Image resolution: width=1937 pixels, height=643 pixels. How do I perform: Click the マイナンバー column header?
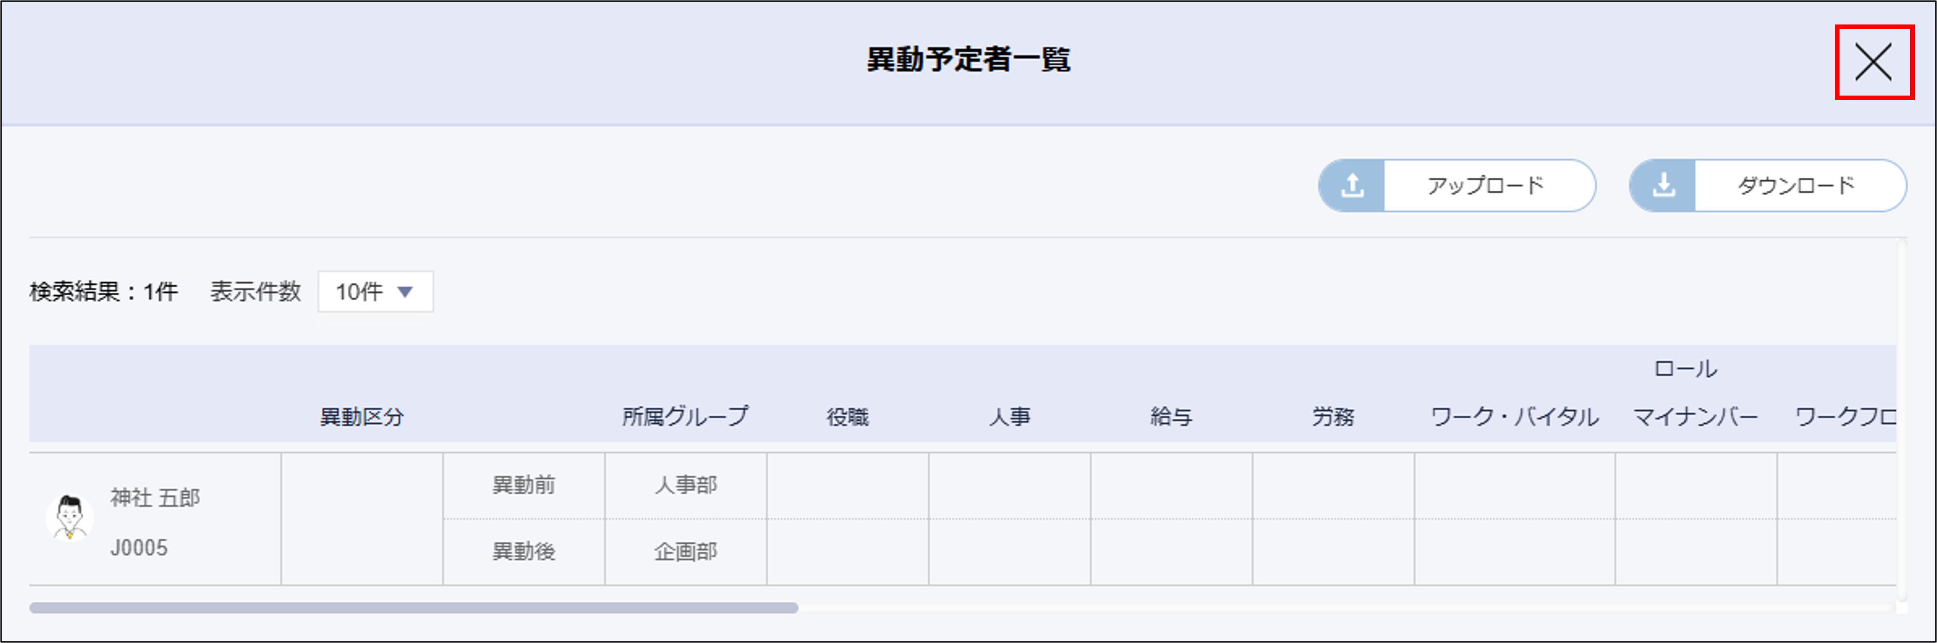1695,417
